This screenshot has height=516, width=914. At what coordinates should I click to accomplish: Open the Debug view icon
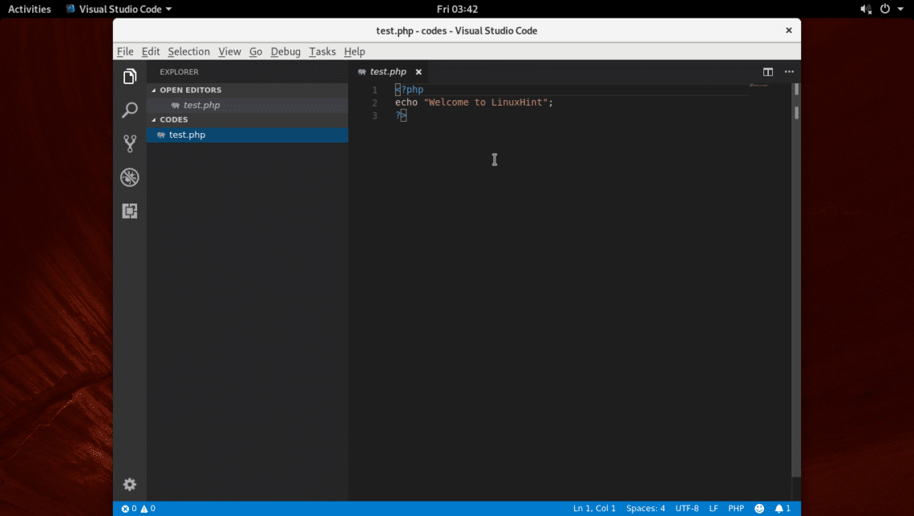pyautogui.click(x=130, y=177)
